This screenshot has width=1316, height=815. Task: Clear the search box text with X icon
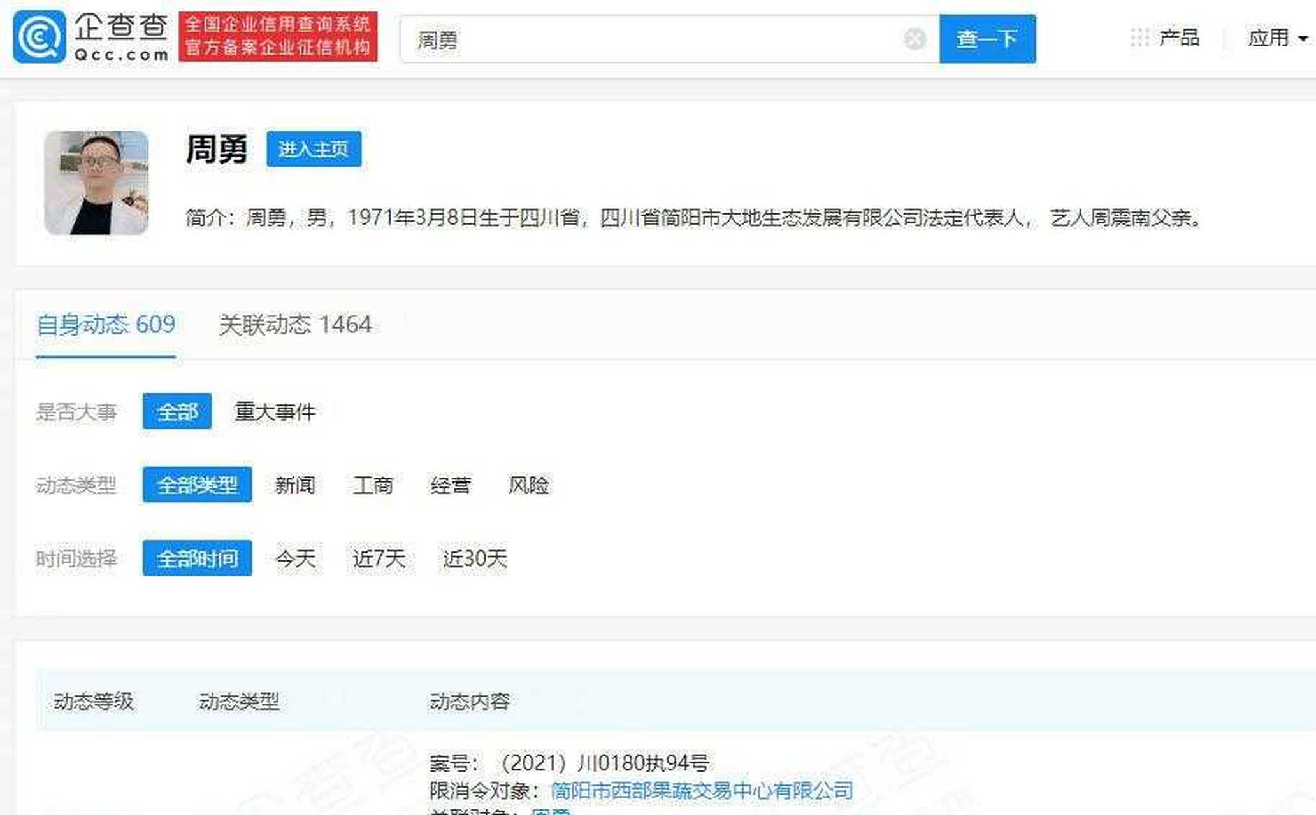coord(915,39)
